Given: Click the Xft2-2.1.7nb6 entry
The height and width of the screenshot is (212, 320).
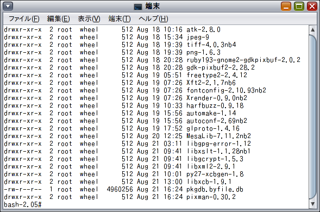Looking at the screenshot, I should point(211,83).
